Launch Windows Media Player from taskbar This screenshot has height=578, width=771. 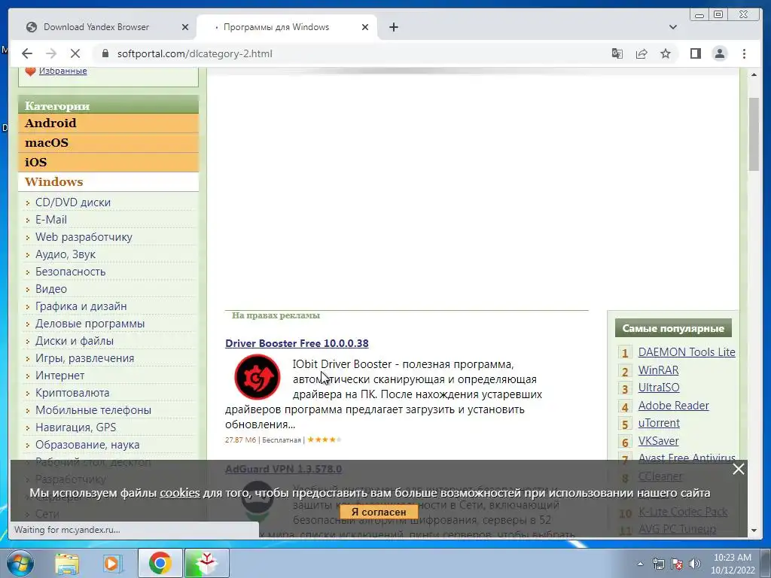click(x=112, y=563)
